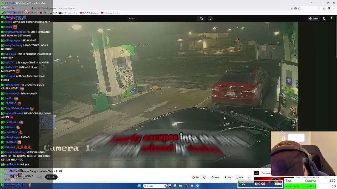This screenshot has height=189, width=337.
Task: Like the video with 50k likes
Action: [195, 177]
